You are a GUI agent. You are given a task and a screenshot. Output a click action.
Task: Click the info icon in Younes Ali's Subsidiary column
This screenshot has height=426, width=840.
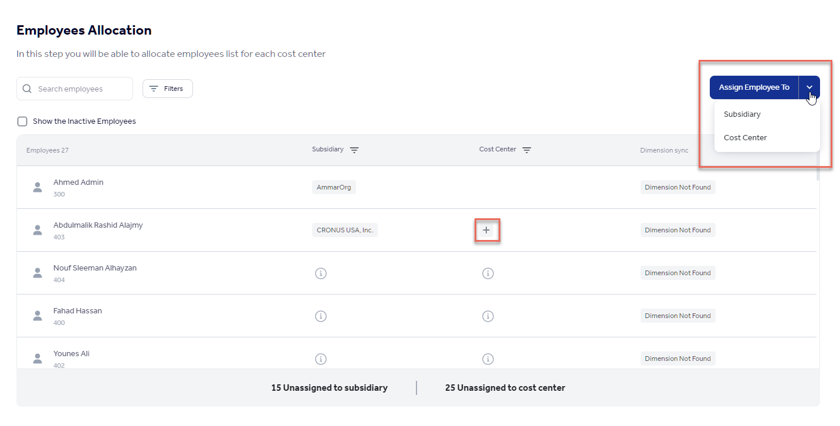(x=321, y=359)
